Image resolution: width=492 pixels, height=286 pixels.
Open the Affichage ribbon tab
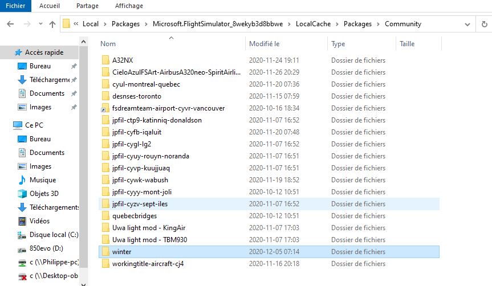tap(129, 6)
